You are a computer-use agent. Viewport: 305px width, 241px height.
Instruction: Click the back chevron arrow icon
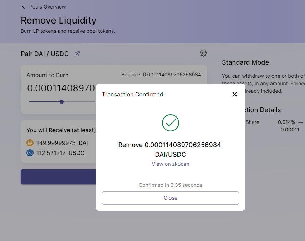tap(23, 7)
